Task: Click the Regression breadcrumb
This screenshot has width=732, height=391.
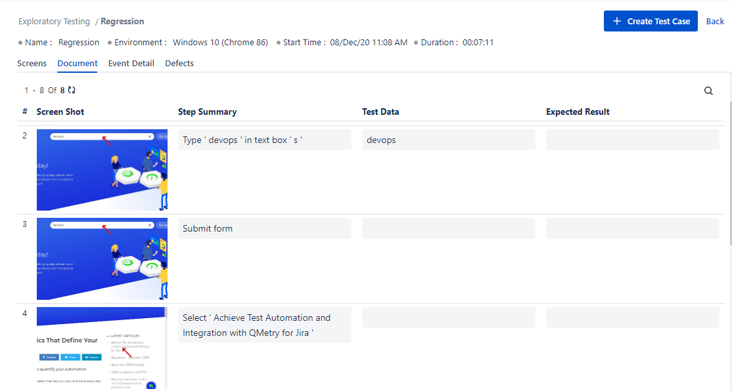Action: click(122, 21)
